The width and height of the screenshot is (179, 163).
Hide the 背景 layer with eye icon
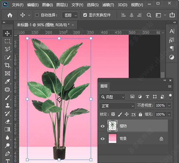[102, 139]
